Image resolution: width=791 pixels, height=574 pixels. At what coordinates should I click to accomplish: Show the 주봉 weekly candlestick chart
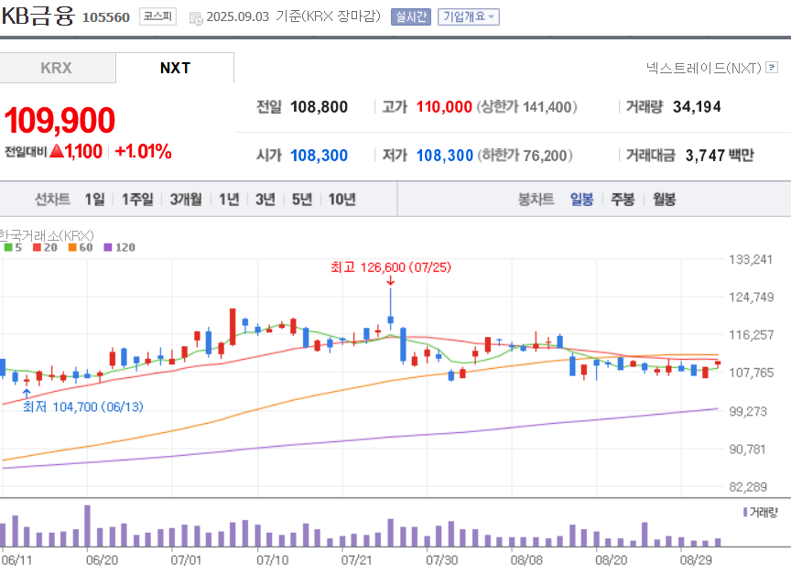[623, 200]
